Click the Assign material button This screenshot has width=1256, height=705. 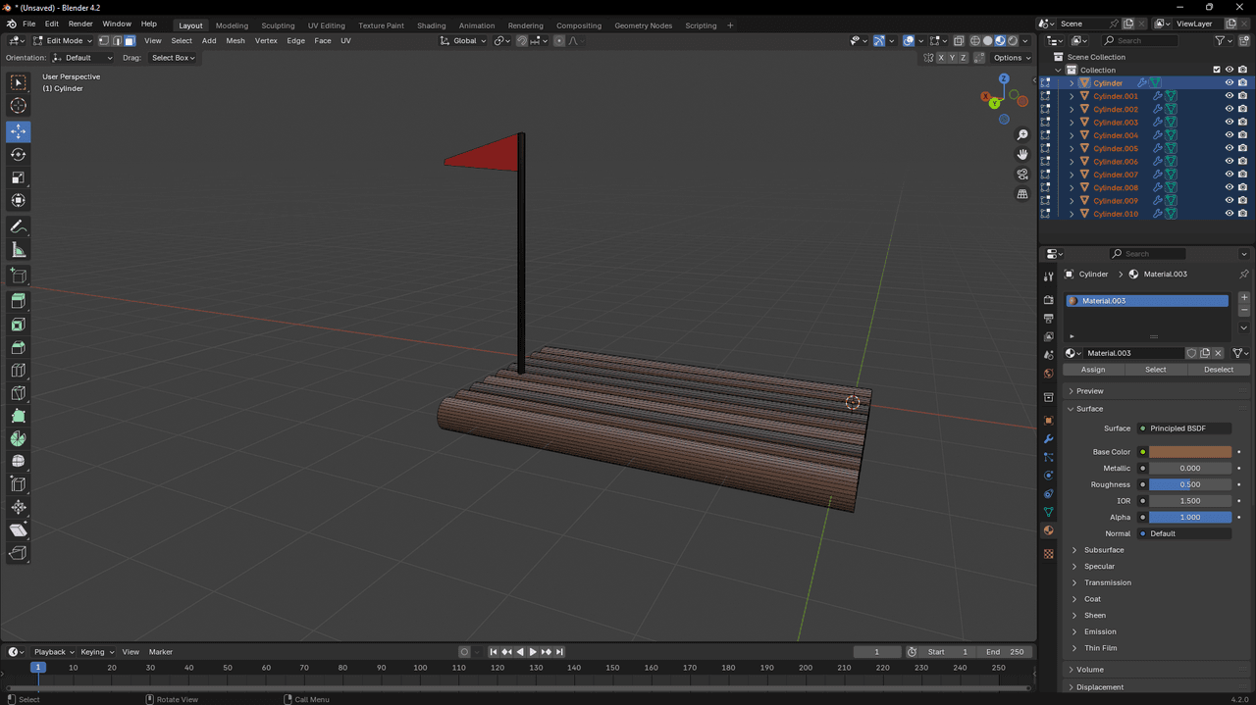pyautogui.click(x=1092, y=370)
